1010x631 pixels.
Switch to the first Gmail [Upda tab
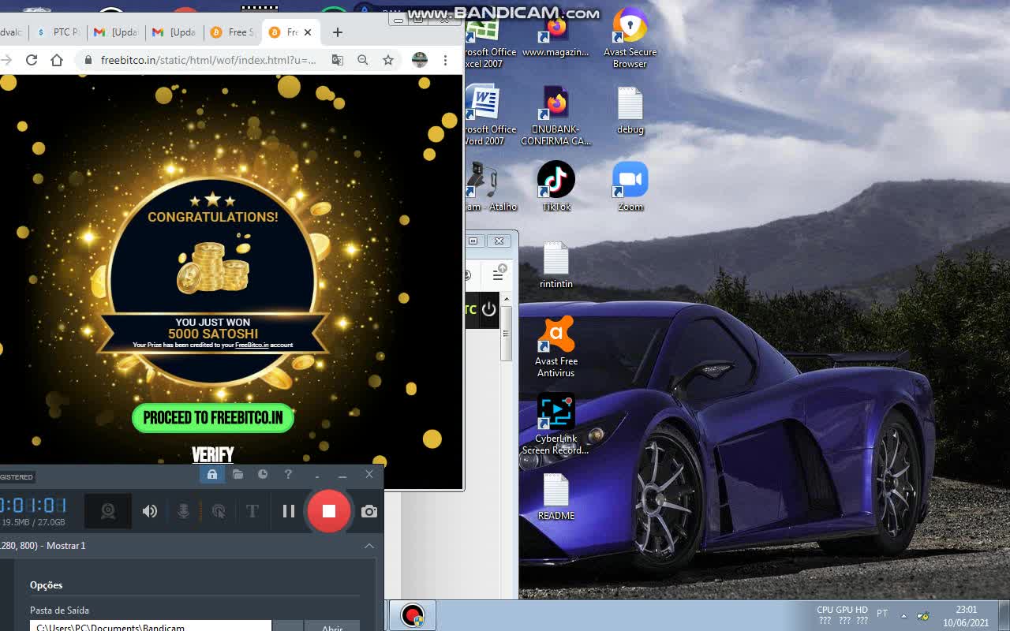[x=116, y=32]
